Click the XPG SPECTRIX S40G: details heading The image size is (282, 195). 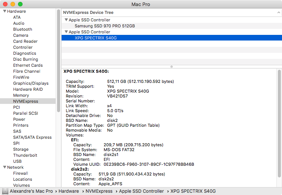[x=86, y=71]
